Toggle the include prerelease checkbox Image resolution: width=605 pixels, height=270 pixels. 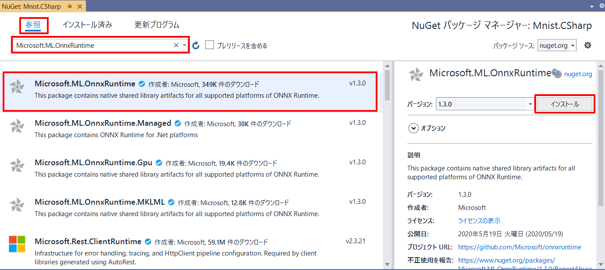(210, 45)
